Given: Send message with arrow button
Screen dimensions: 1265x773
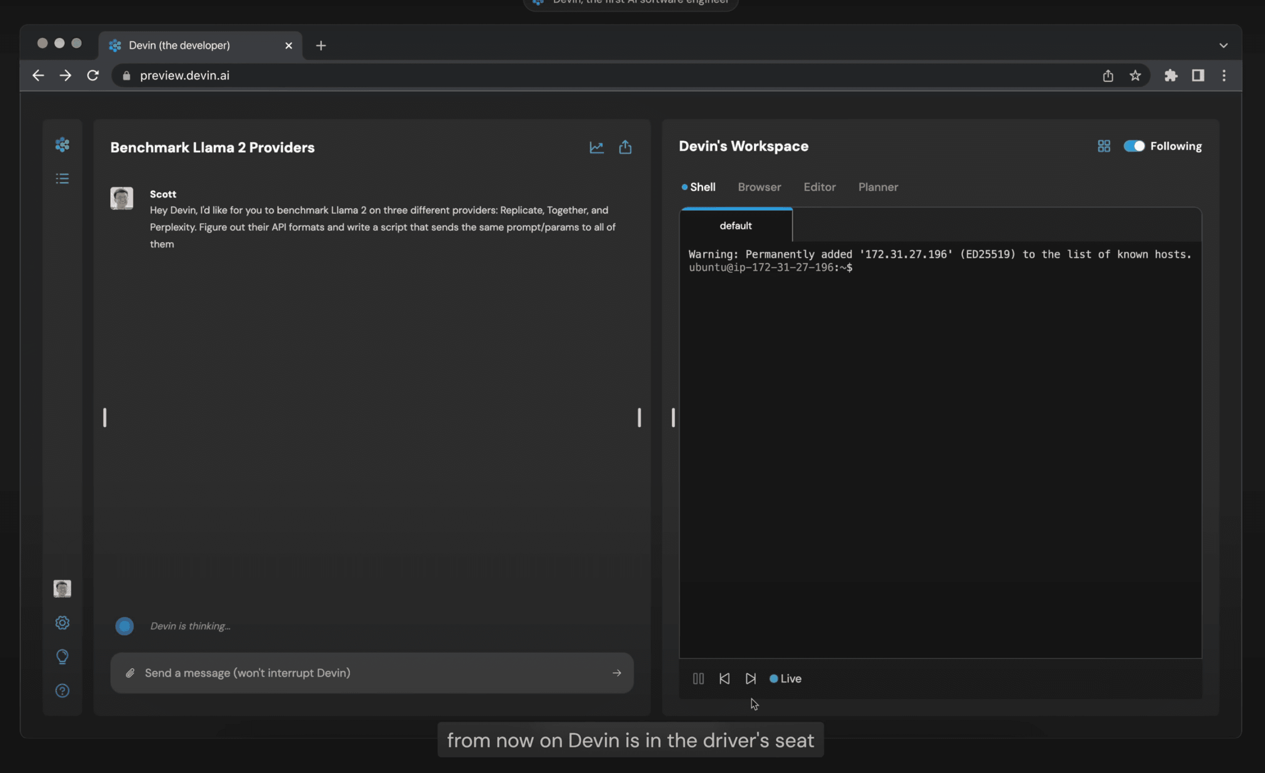Looking at the screenshot, I should tap(616, 673).
